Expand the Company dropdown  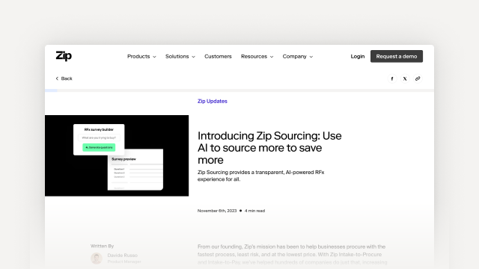298,57
